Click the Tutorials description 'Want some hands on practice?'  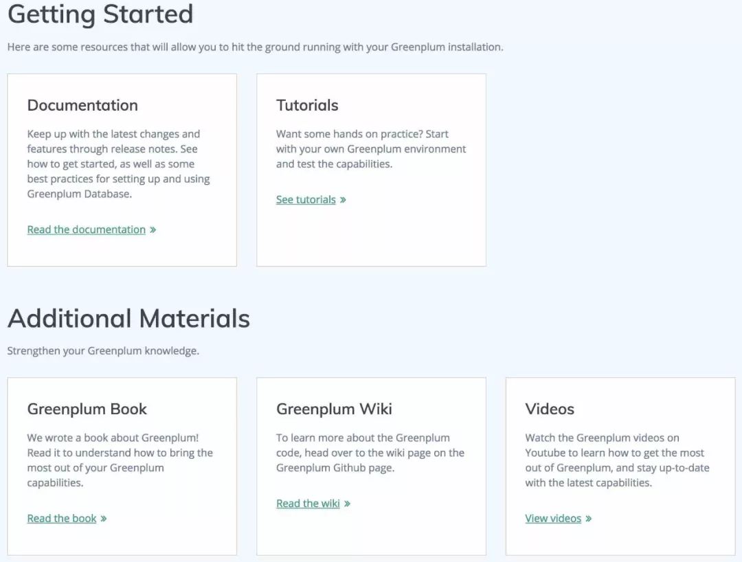(x=371, y=149)
